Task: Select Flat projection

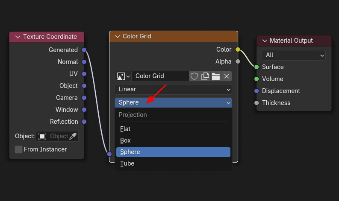Action: [173, 129]
